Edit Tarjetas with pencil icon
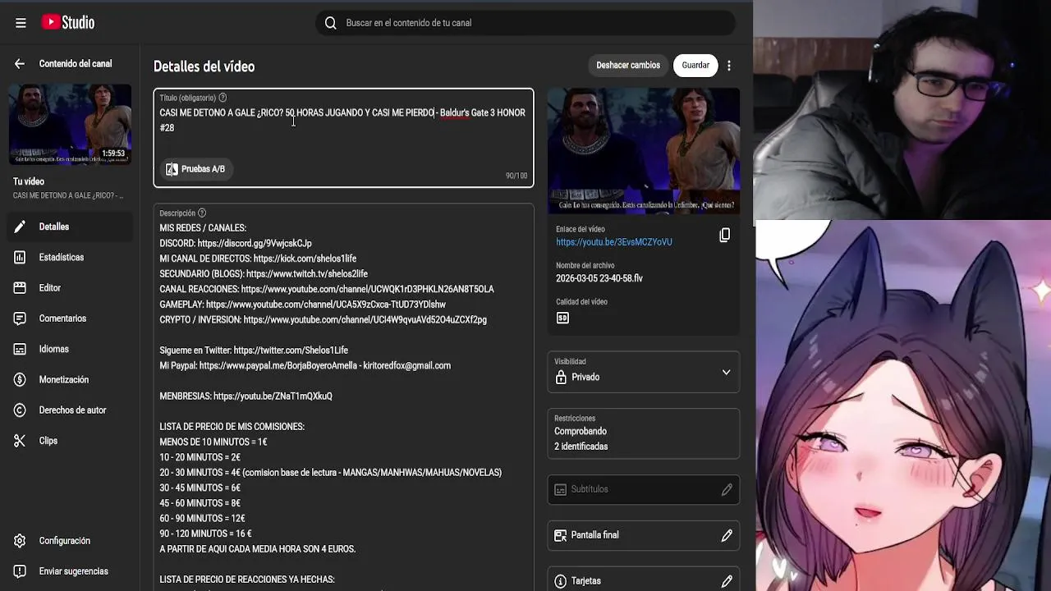The height and width of the screenshot is (591, 1051). click(x=727, y=581)
